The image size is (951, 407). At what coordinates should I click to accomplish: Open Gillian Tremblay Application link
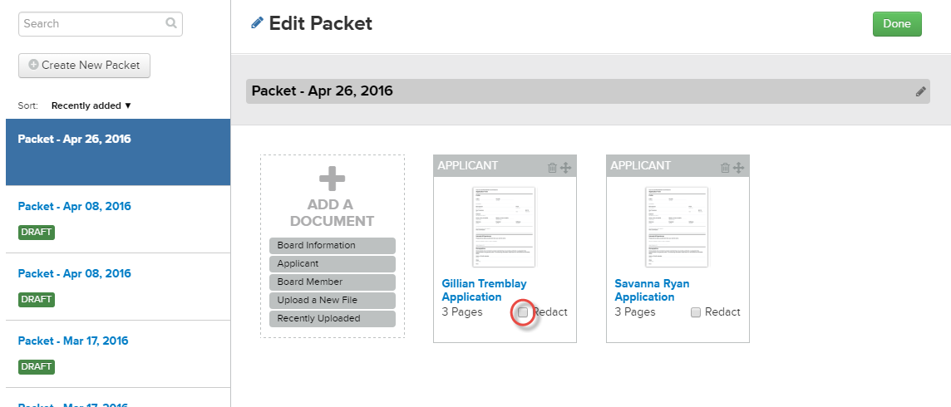[x=484, y=290]
